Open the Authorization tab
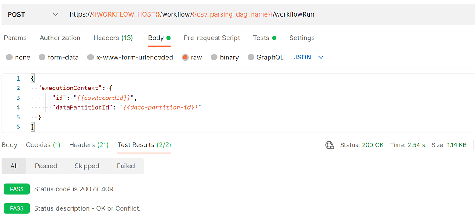Image resolution: width=475 pixels, height=221 pixels. (60, 38)
